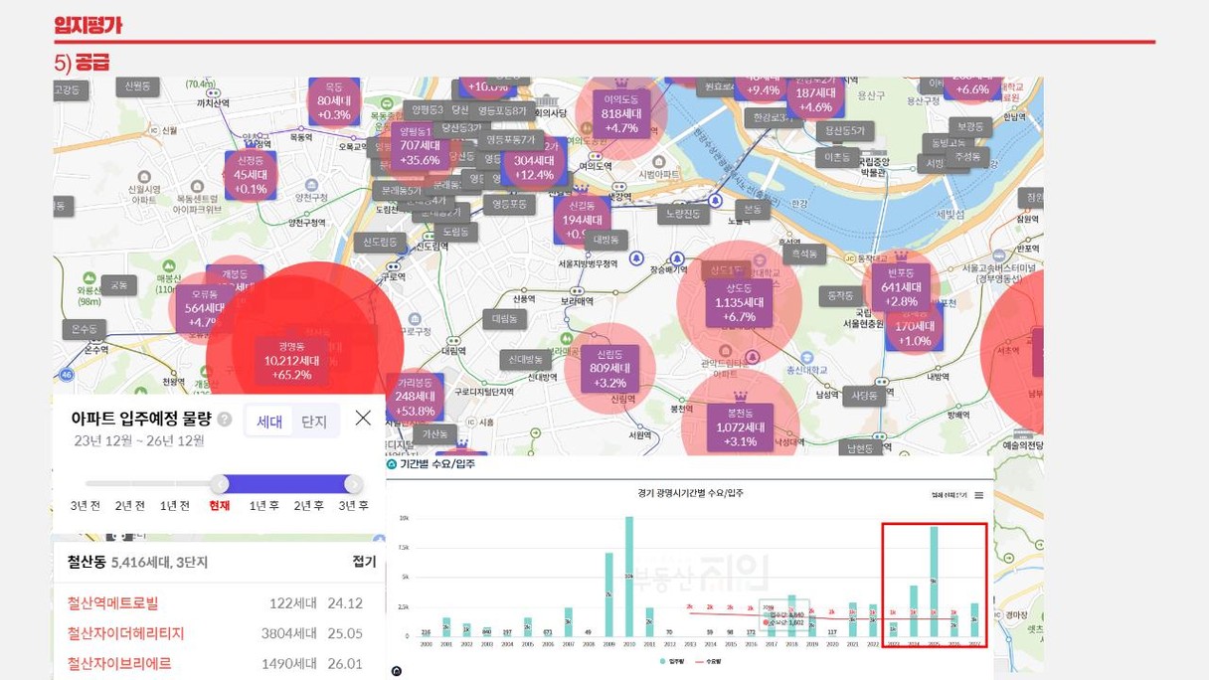Select the 신림동 809세대 map marker

pyautogui.click(x=609, y=368)
